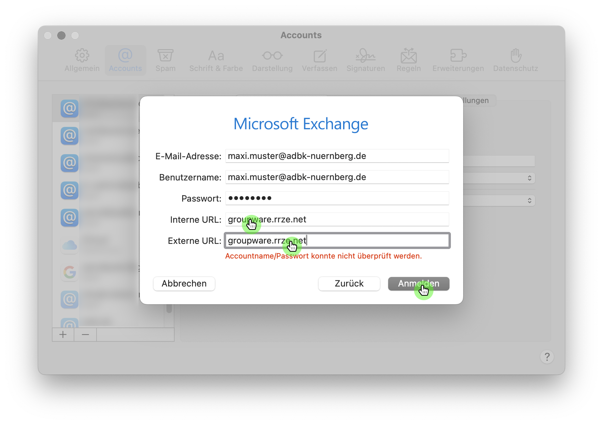The image size is (603, 425).
Task: Focus the E-Mail-Adresse field
Action: pos(337,156)
